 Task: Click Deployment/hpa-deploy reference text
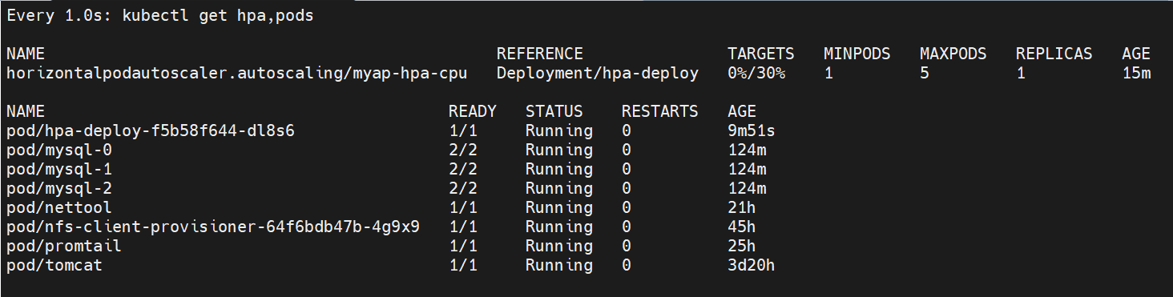pyautogui.click(x=598, y=73)
